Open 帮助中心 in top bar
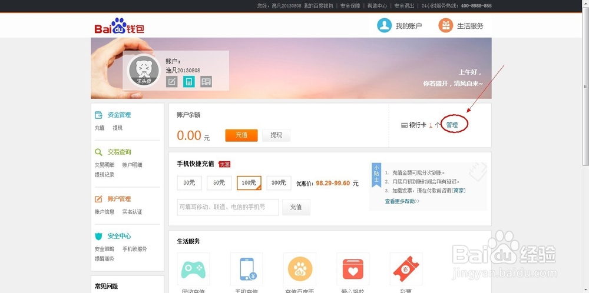 click(377, 6)
